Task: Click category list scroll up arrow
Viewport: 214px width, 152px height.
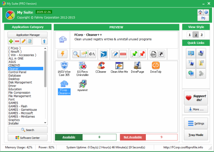Action: [x=45, y=48]
